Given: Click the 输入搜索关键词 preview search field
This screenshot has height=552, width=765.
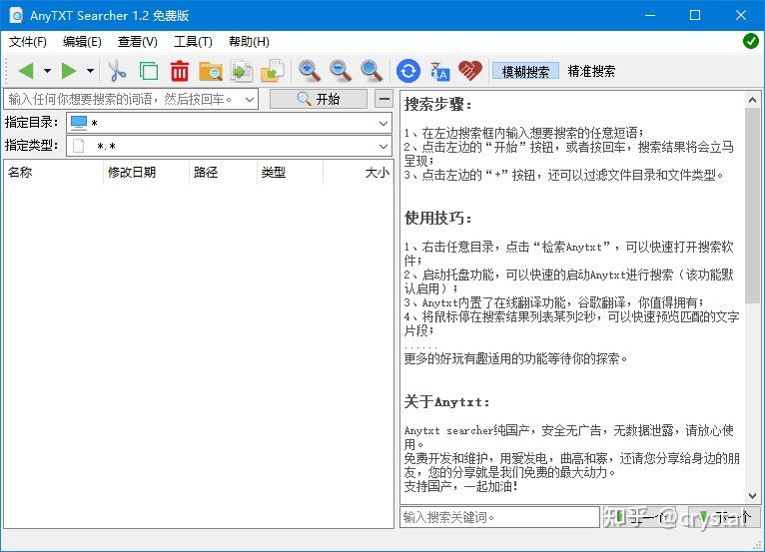Looking at the screenshot, I should click(x=499, y=517).
